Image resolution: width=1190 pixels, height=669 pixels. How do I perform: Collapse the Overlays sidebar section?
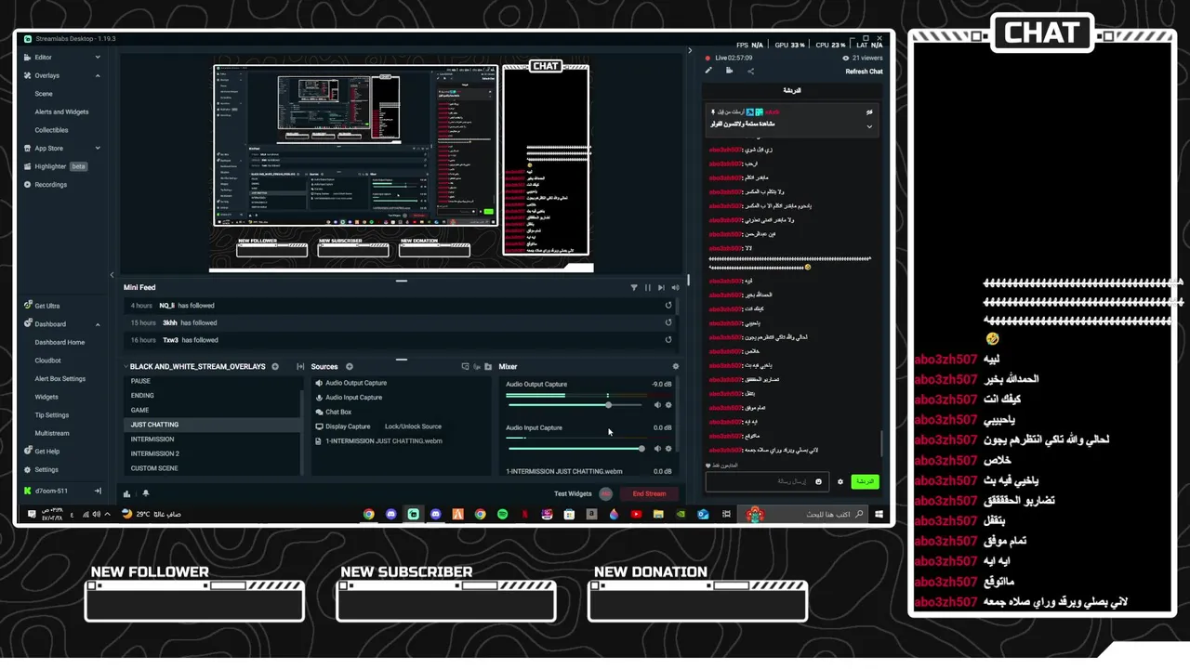pyautogui.click(x=98, y=75)
